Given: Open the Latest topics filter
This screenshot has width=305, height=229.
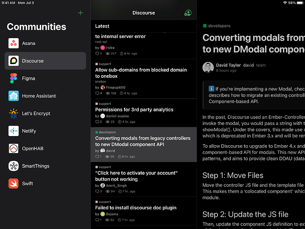Looking at the screenshot, I should (x=102, y=26).
